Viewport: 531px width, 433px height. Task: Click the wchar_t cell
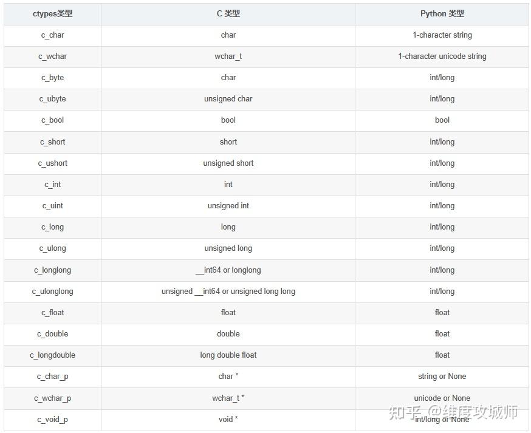click(228, 56)
